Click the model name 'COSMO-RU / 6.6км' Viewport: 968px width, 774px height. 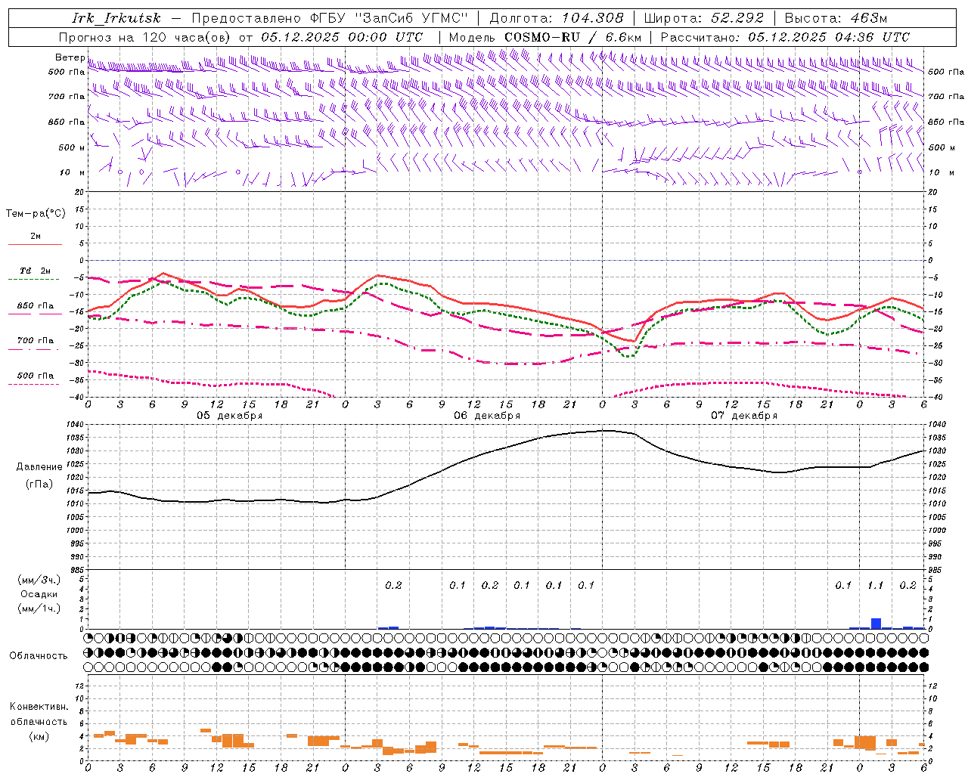click(x=573, y=37)
